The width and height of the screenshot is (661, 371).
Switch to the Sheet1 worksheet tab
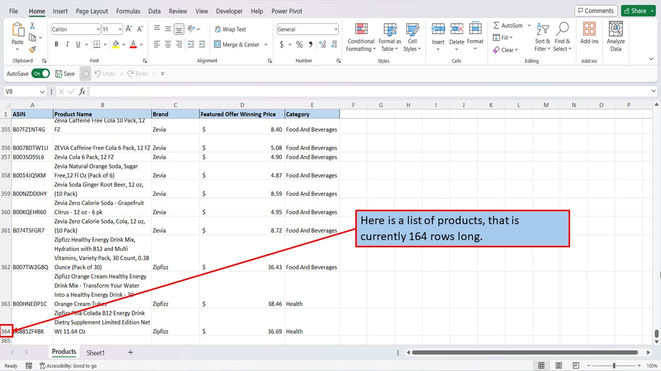coord(96,352)
